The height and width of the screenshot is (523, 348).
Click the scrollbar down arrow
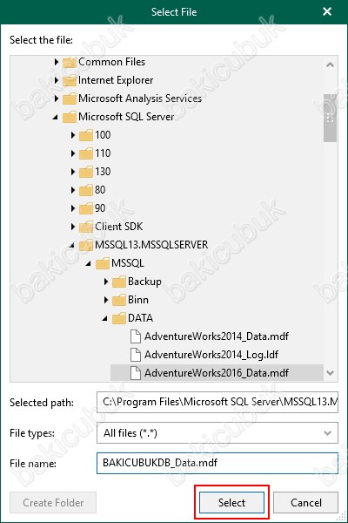[x=330, y=373]
